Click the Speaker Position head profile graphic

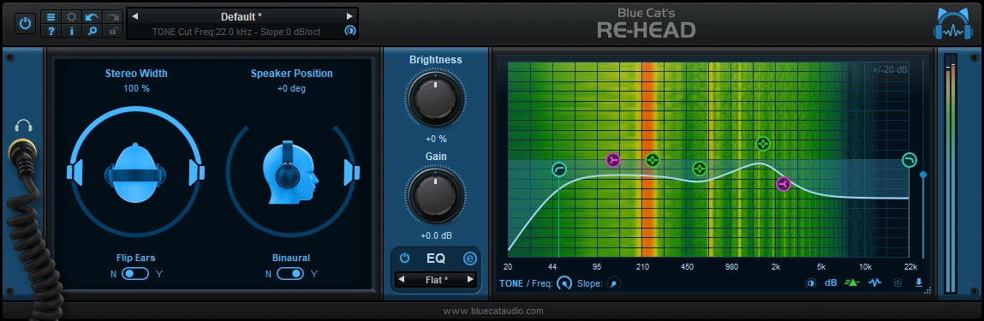click(290, 172)
